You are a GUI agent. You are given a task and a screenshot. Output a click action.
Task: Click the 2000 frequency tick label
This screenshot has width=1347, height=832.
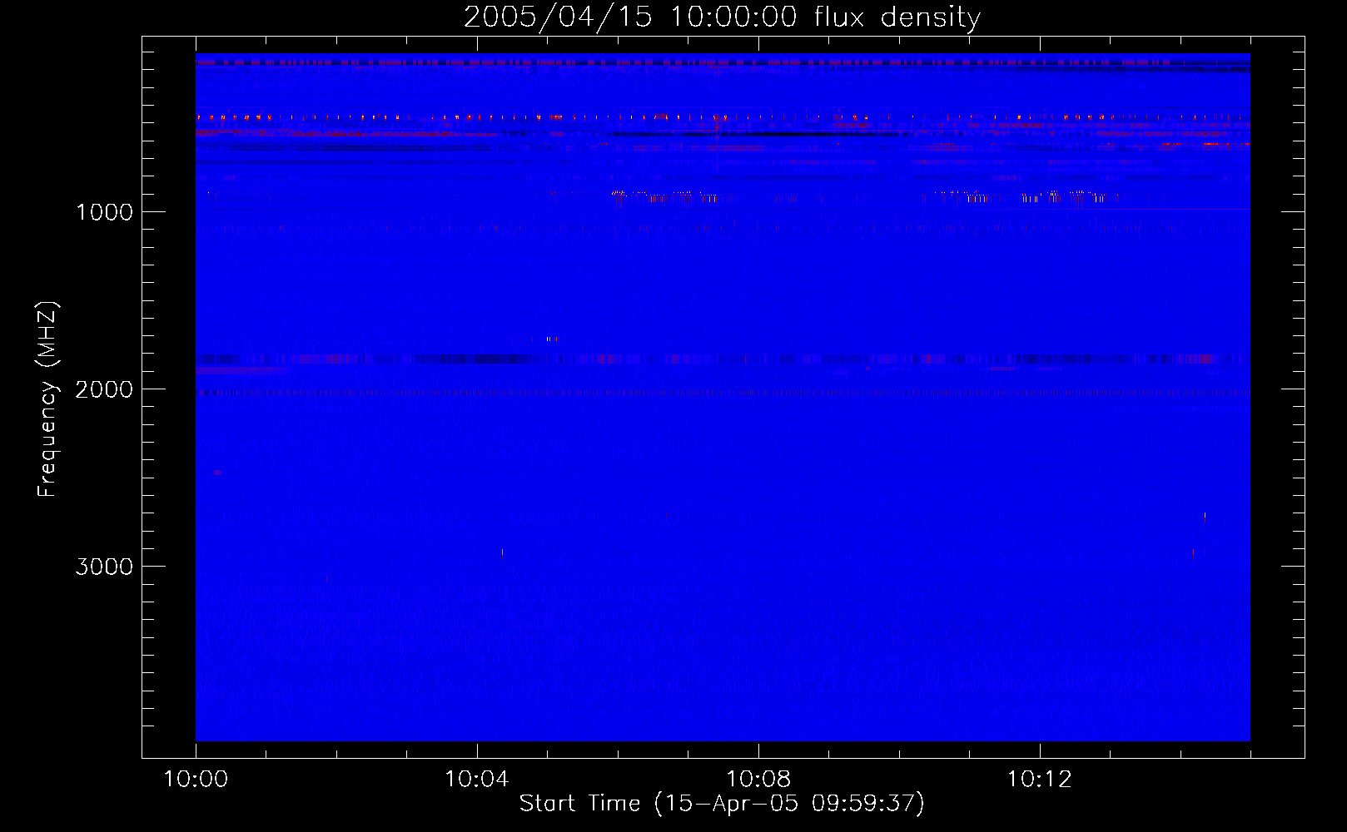pyautogui.click(x=104, y=389)
